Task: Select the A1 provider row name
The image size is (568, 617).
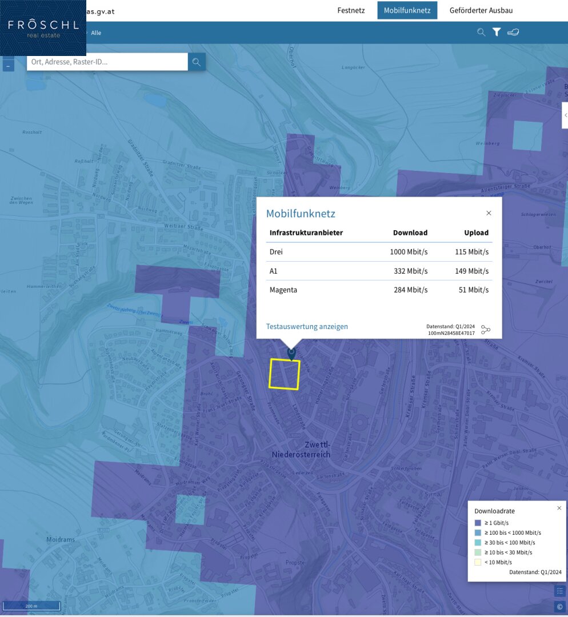Action: point(274,271)
